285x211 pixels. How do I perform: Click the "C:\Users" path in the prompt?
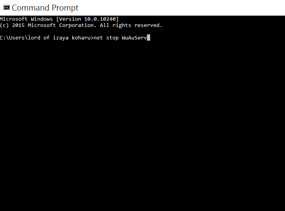pyautogui.click(x=12, y=38)
